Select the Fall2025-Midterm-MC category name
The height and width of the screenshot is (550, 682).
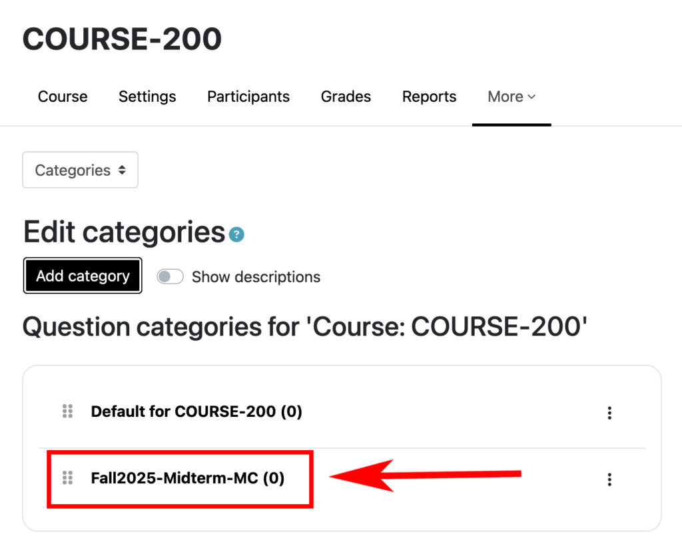187,478
